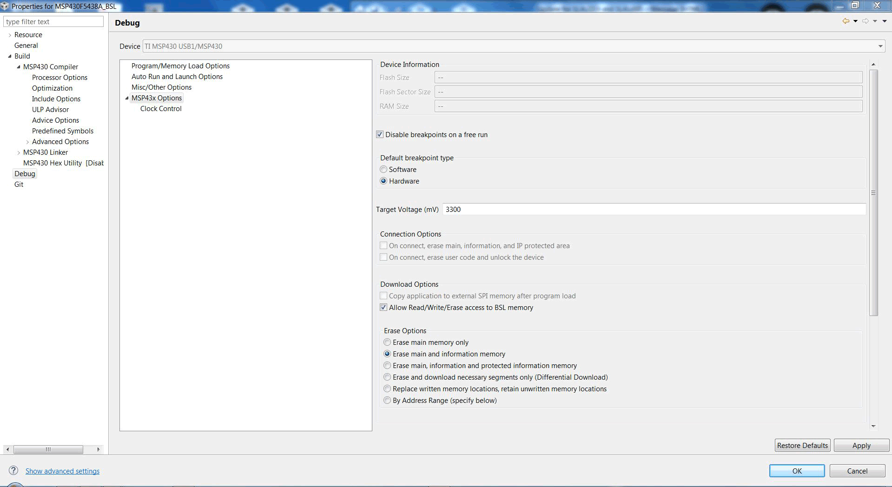Open Program/Memory Load Options
The width and height of the screenshot is (892, 487).
point(180,66)
